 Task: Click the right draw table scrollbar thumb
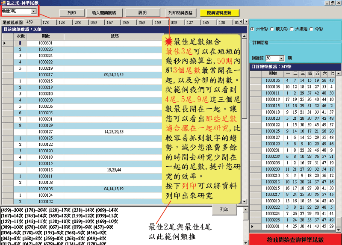click(x=338, y=222)
